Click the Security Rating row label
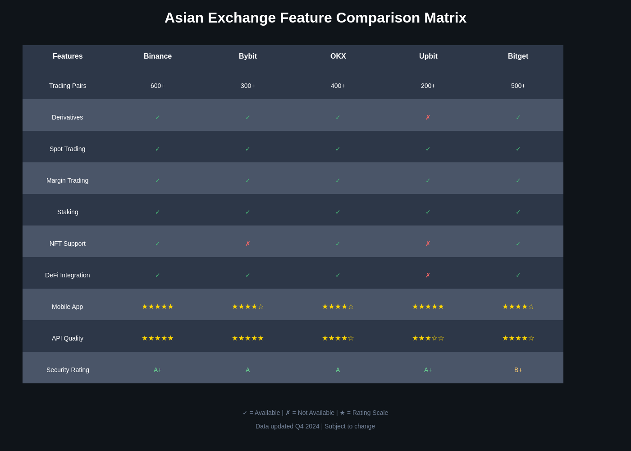The width and height of the screenshot is (631, 451). coord(68,370)
